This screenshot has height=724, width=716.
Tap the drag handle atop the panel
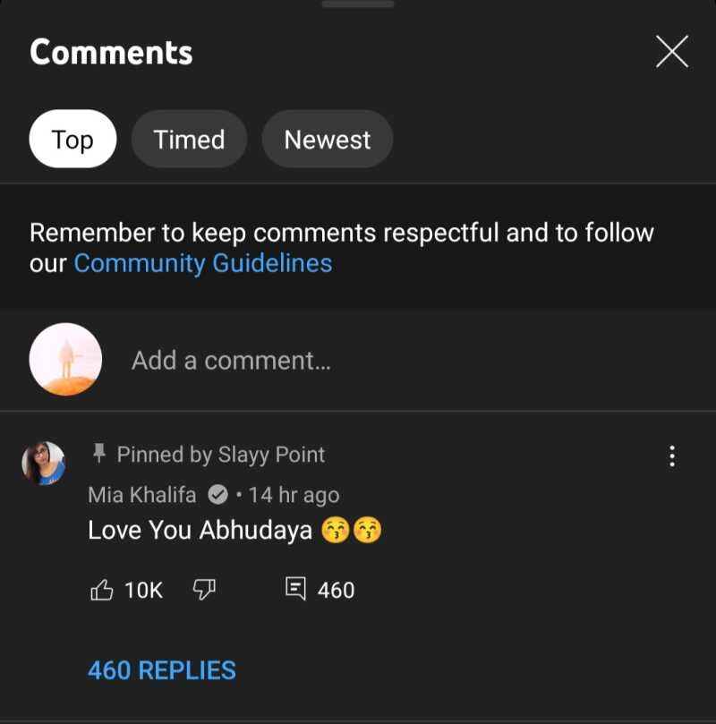358,4
